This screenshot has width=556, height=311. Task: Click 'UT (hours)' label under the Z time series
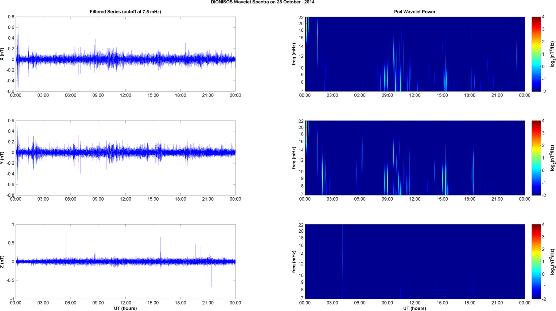pos(125,308)
